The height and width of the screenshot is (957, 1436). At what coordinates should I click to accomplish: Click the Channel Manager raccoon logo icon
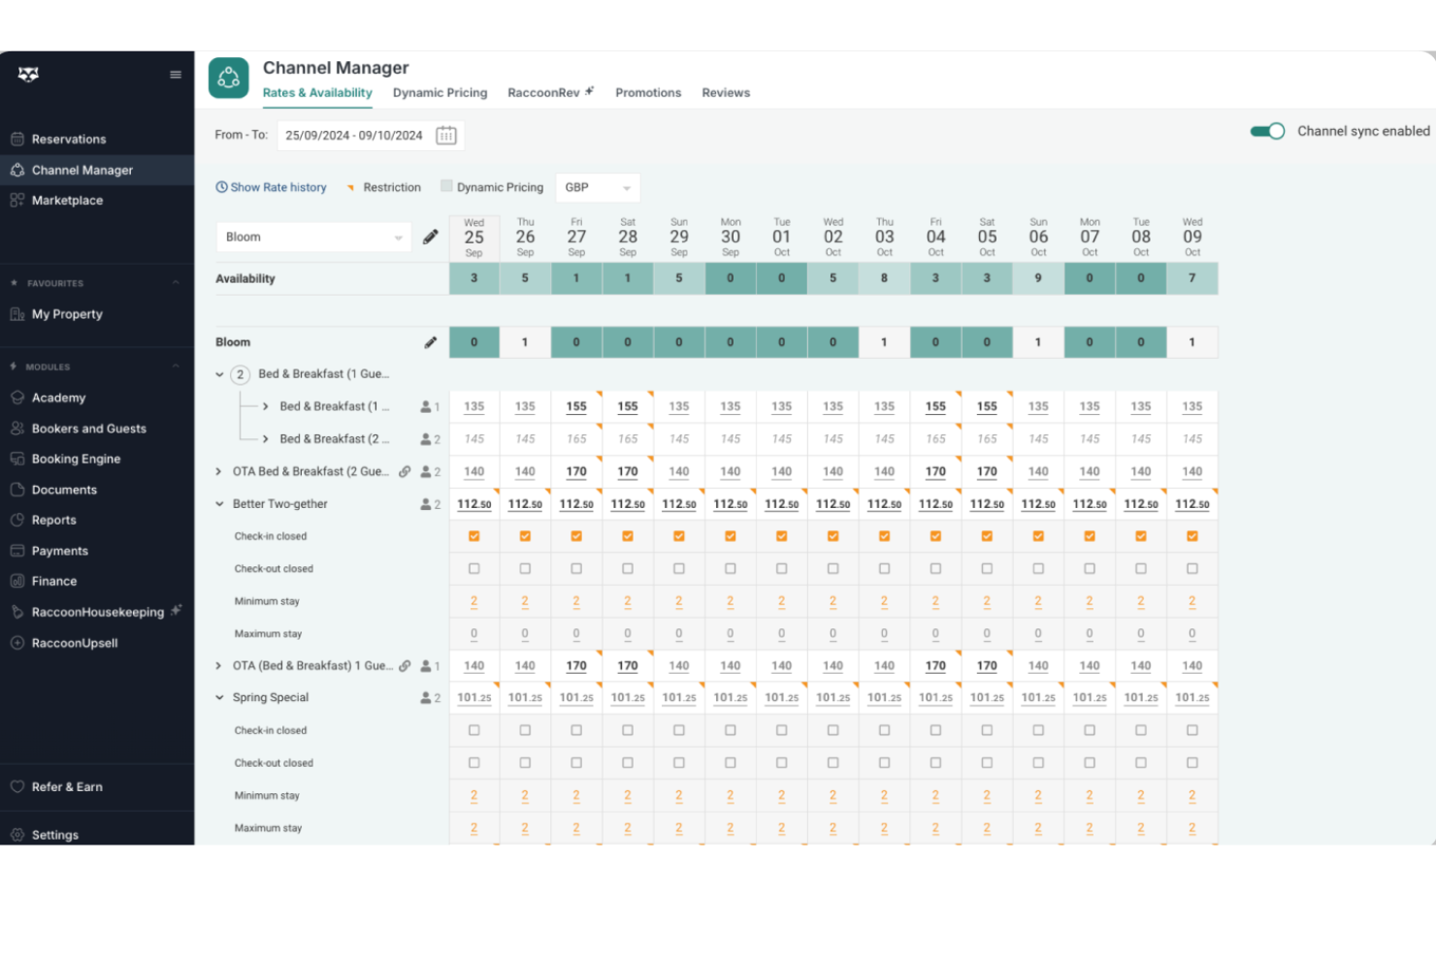(228, 78)
